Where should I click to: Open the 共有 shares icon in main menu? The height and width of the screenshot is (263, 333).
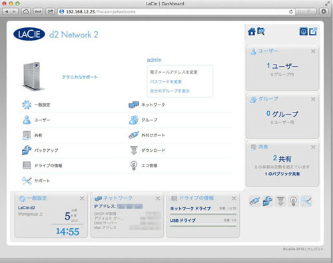click(x=27, y=135)
